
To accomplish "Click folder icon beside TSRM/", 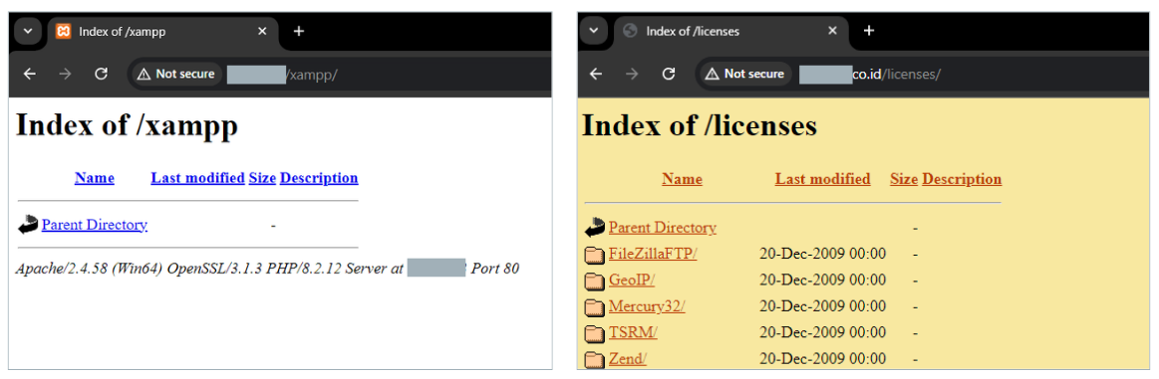I will point(595,333).
